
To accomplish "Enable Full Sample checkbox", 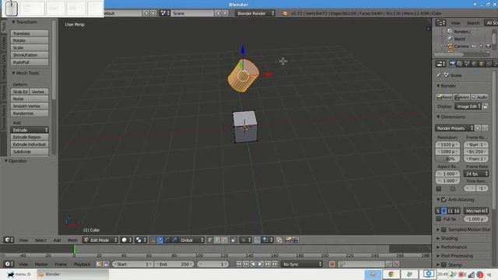I will [439, 219].
